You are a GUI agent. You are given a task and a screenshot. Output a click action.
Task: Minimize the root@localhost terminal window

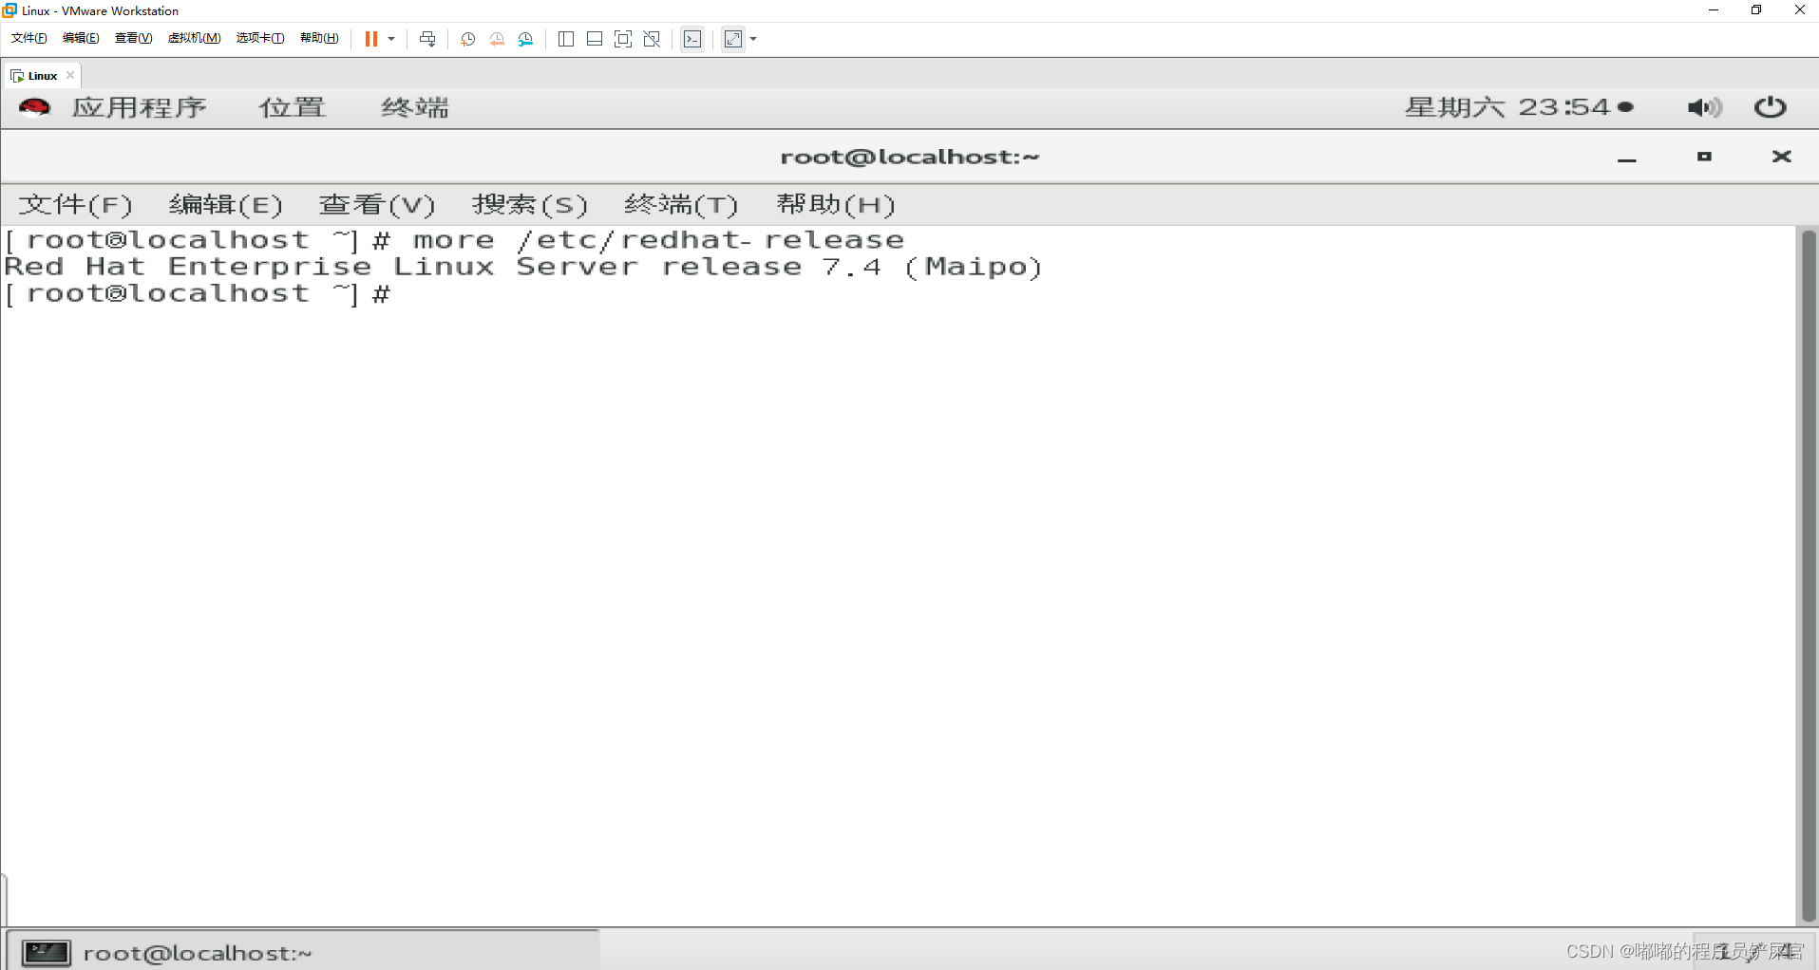click(x=1627, y=158)
